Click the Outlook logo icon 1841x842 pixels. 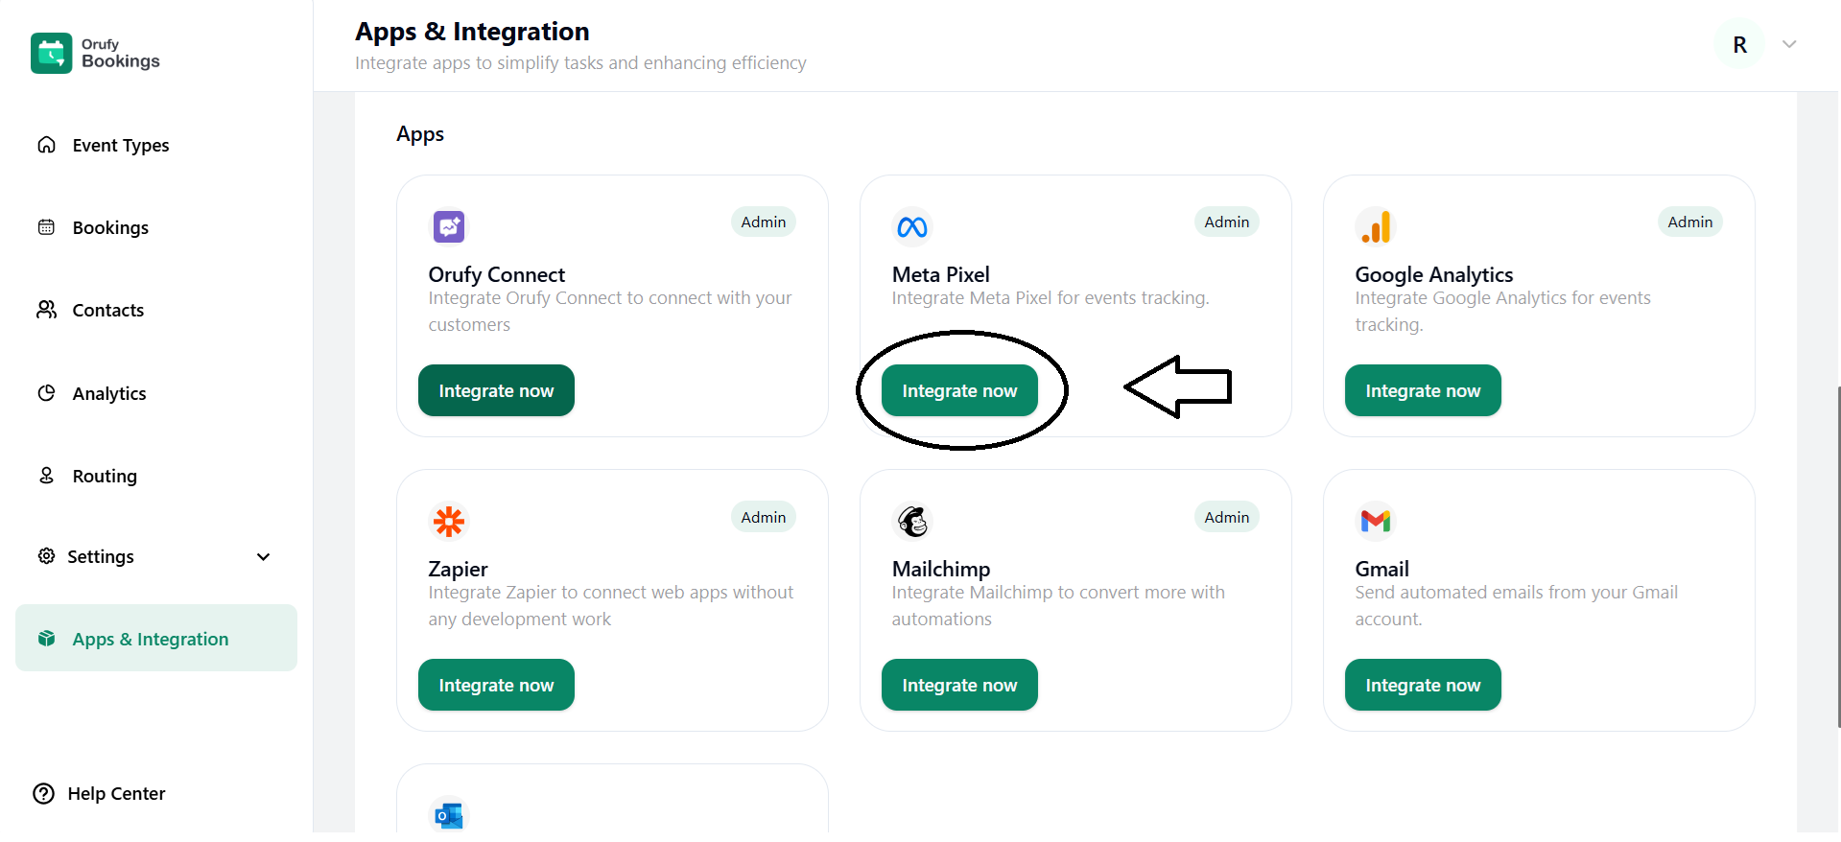coord(449,816)
